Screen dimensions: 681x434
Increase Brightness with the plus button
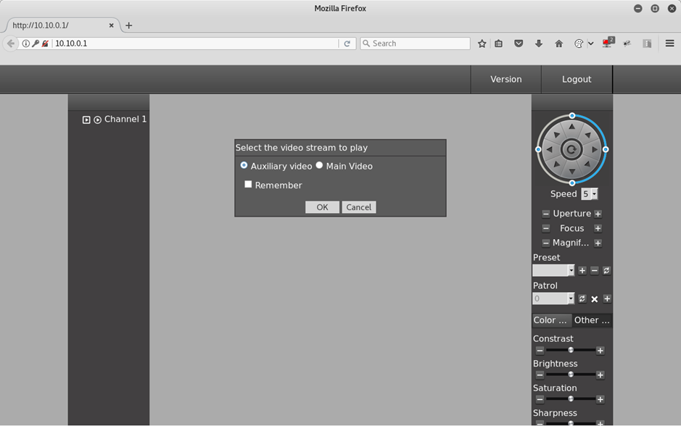[600, 375]
